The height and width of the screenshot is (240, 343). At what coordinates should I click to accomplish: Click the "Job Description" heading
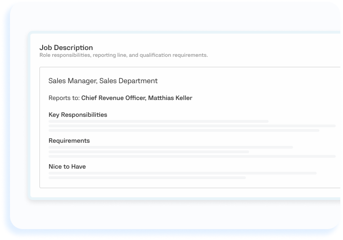(x=66, y=48)
